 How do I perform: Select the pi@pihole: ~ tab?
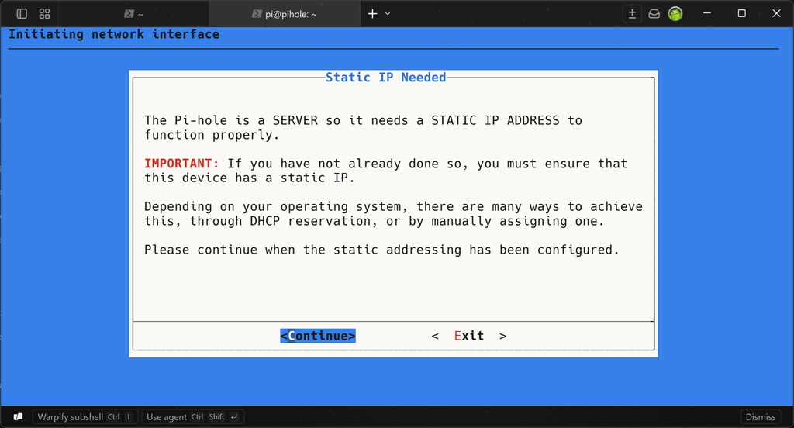click(284, 14)
